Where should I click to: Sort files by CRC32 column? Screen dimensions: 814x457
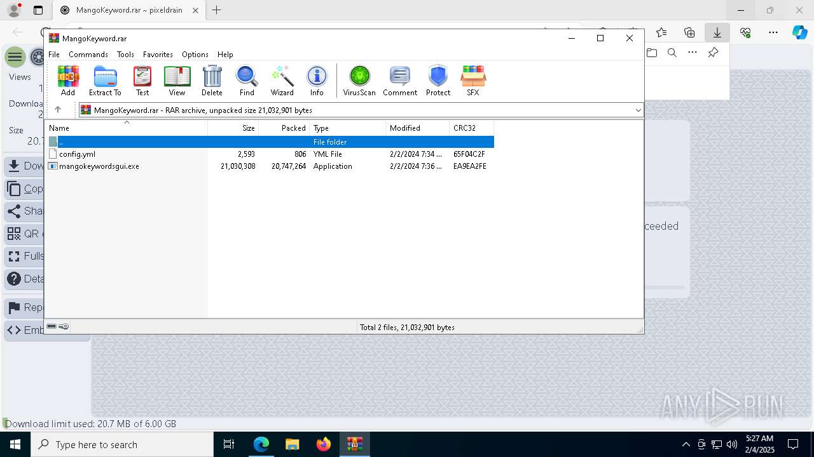click(x=472, y=128)
